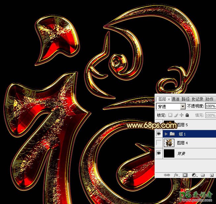Show 图层 4 by toggling its visibility box
216x204 pixels.
159,143
